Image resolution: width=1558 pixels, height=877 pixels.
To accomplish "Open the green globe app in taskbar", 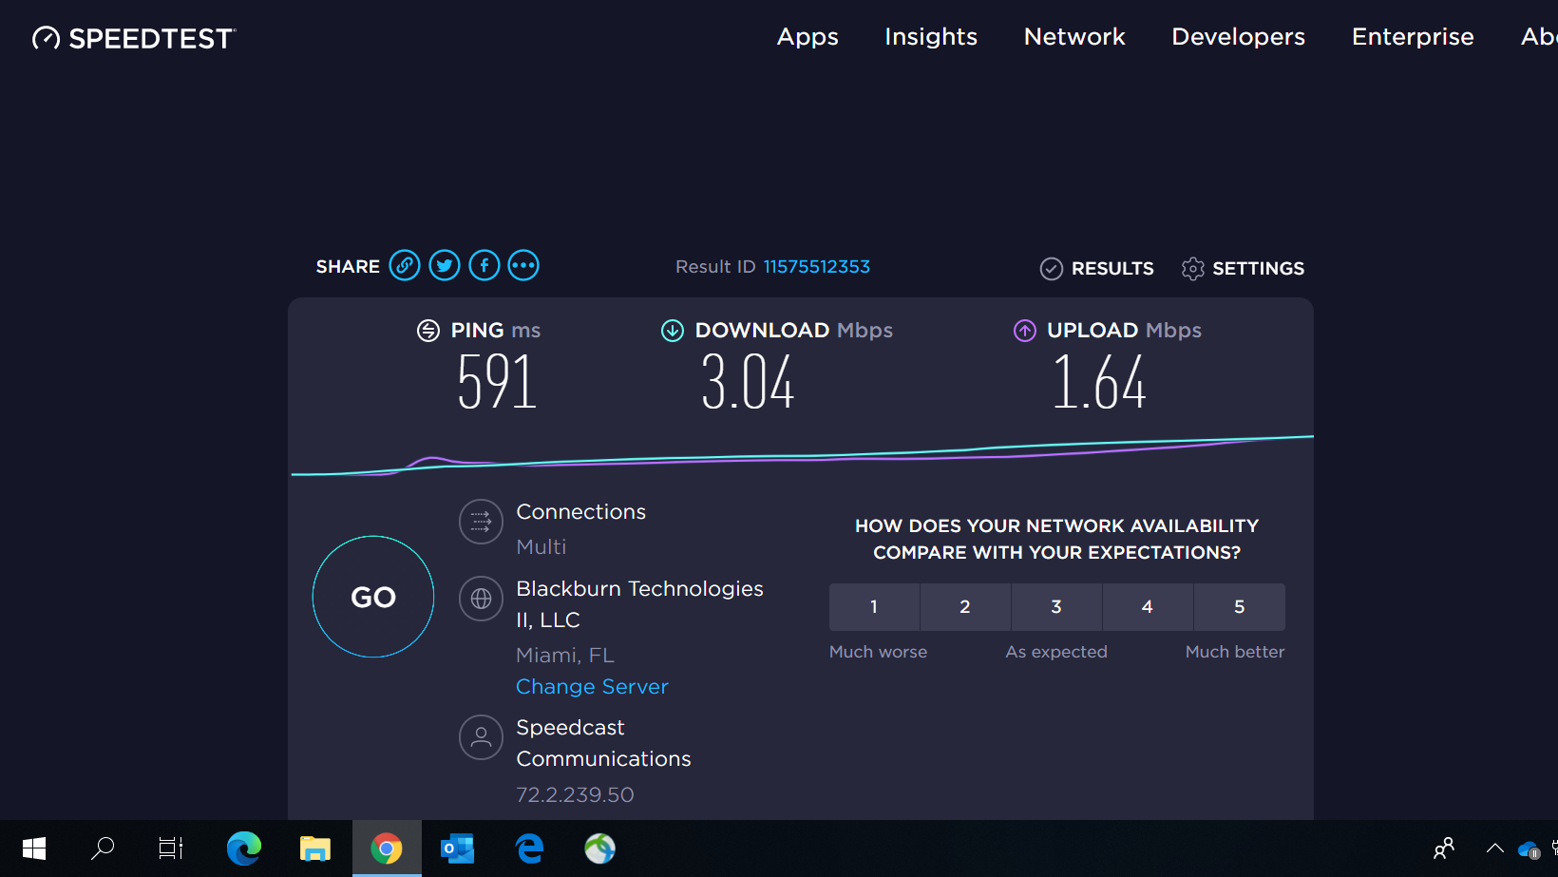I will coord(600,848).
